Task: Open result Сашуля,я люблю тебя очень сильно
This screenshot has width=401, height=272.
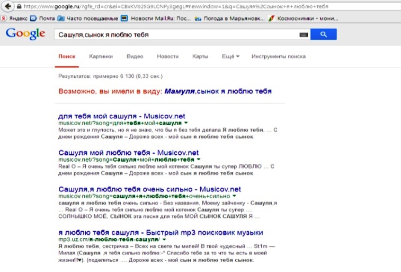Action: [149, 189]
